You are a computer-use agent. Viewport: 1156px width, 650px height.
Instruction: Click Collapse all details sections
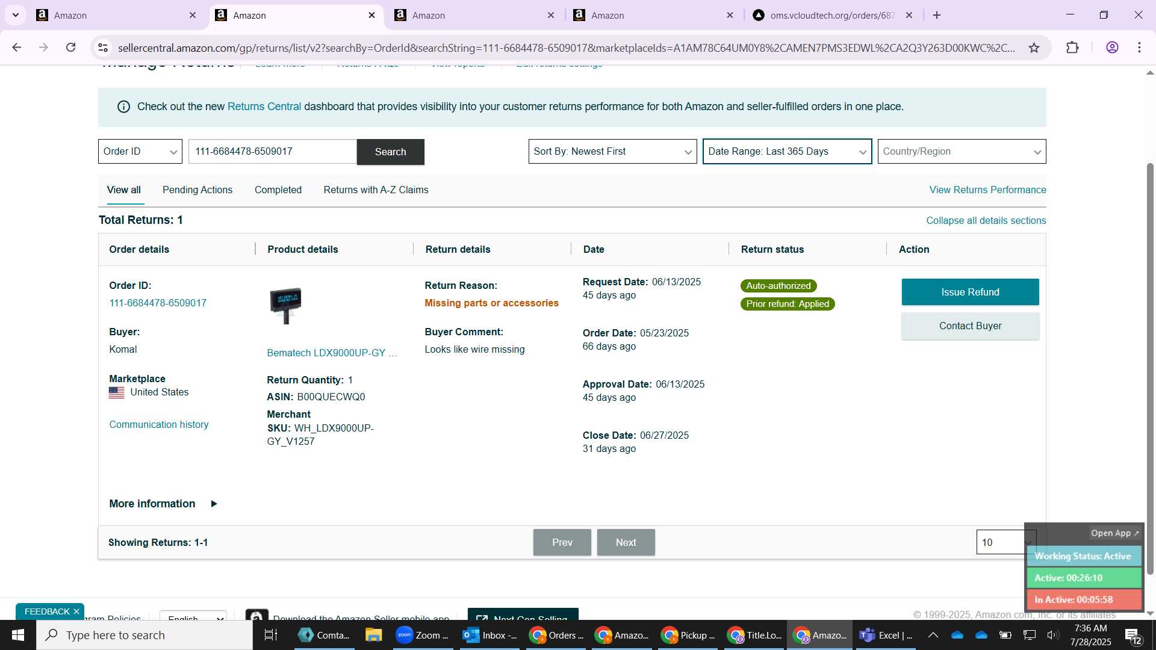coord(986,220)
